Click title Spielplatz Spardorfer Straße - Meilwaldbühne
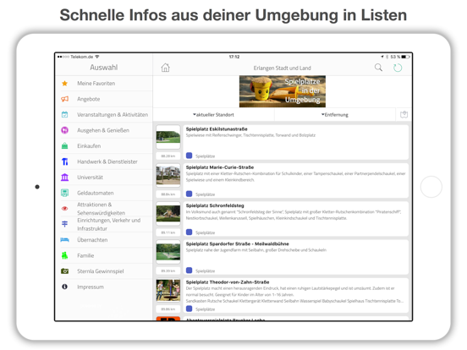The width and height of the screenshot is (467, 350). tap(238, 243)
